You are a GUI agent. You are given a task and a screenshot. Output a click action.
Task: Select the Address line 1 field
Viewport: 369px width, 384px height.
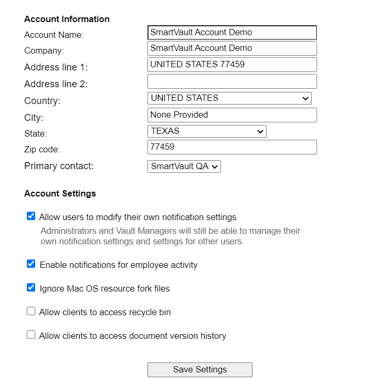(232, 65)
